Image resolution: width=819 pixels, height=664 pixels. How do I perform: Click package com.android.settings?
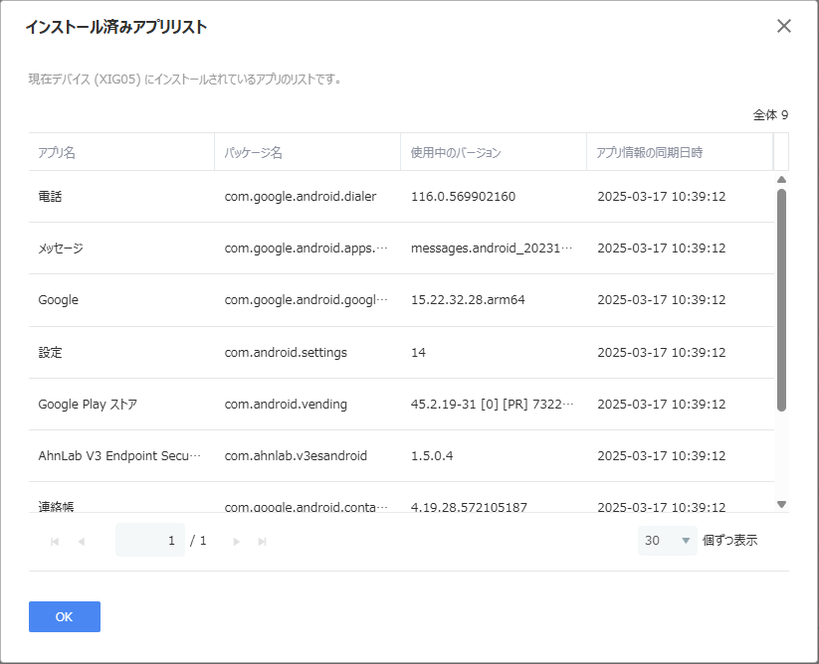click(x=286, y=353)
